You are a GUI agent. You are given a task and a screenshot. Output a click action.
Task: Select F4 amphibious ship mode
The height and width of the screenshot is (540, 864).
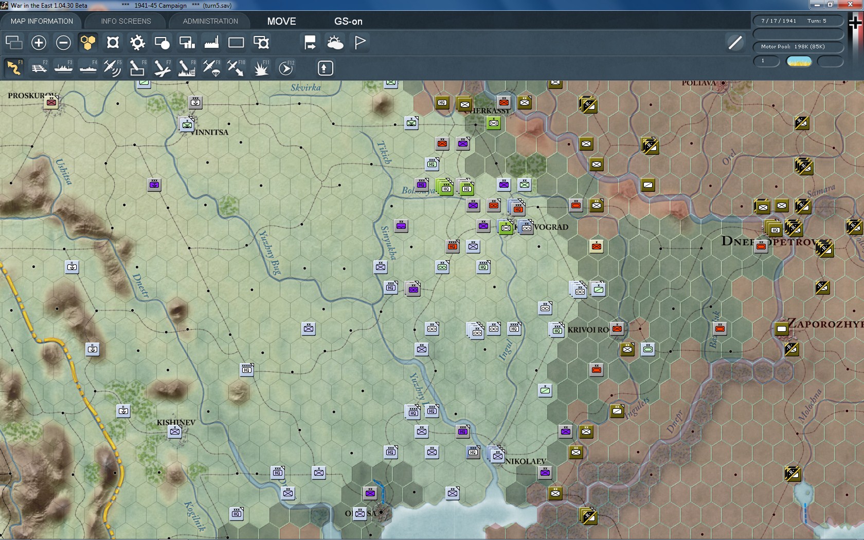click(x=88, y=68)
